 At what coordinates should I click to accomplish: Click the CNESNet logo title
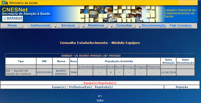click(15, 10)
